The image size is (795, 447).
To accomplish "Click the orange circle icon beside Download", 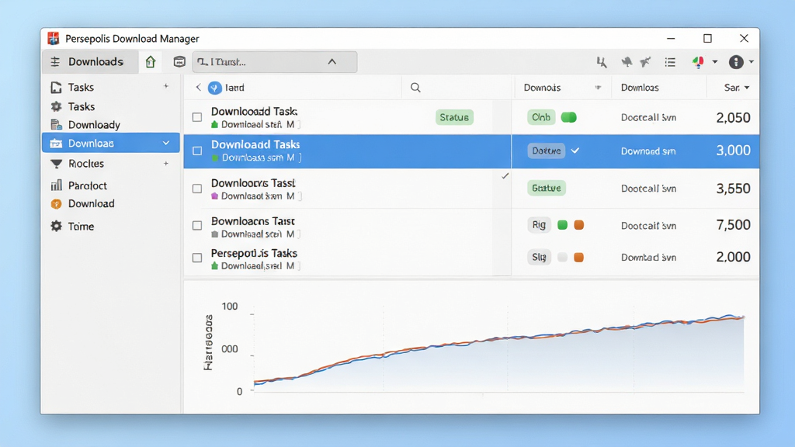I will tap(56, 204).
